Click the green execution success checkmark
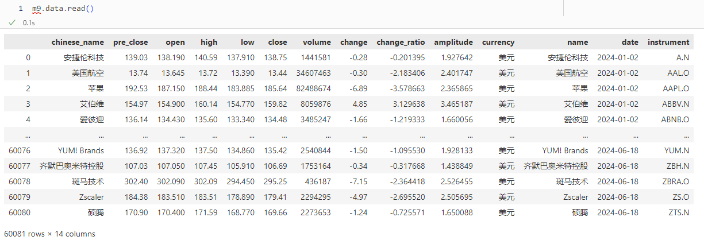The image size is (704, 244). point(11,22)
